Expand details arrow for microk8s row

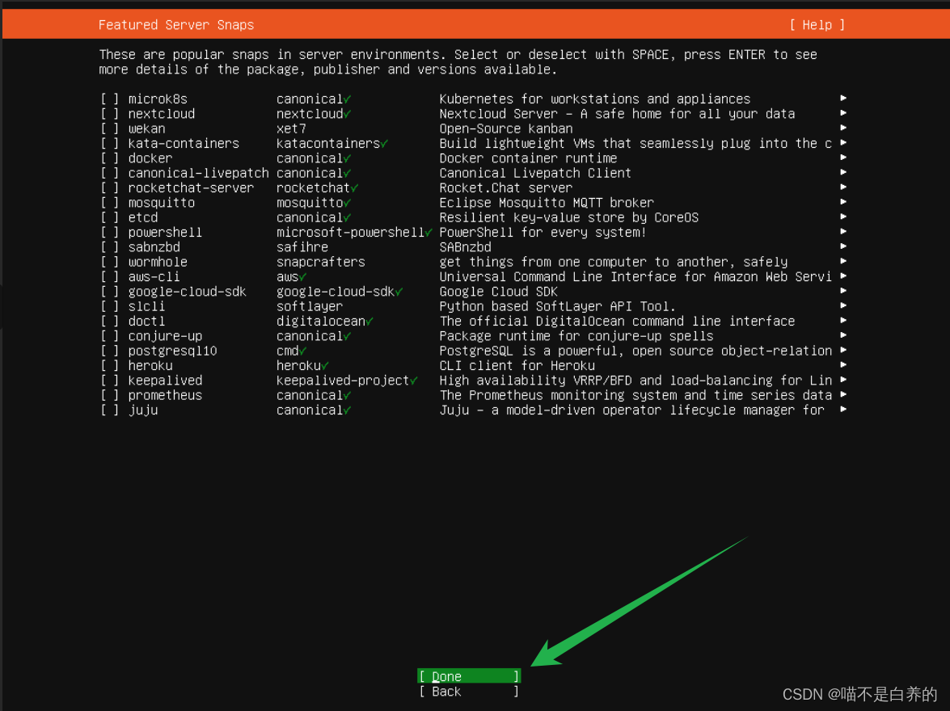coord(843,98)
